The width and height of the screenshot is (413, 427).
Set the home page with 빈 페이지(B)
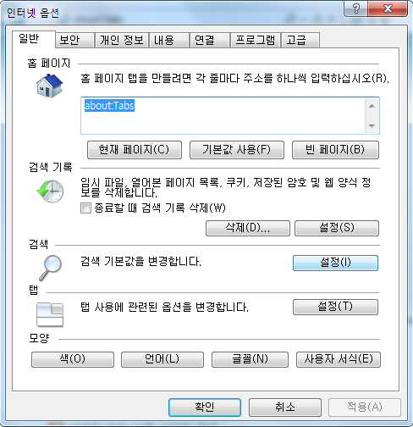[x=335, y=150]
